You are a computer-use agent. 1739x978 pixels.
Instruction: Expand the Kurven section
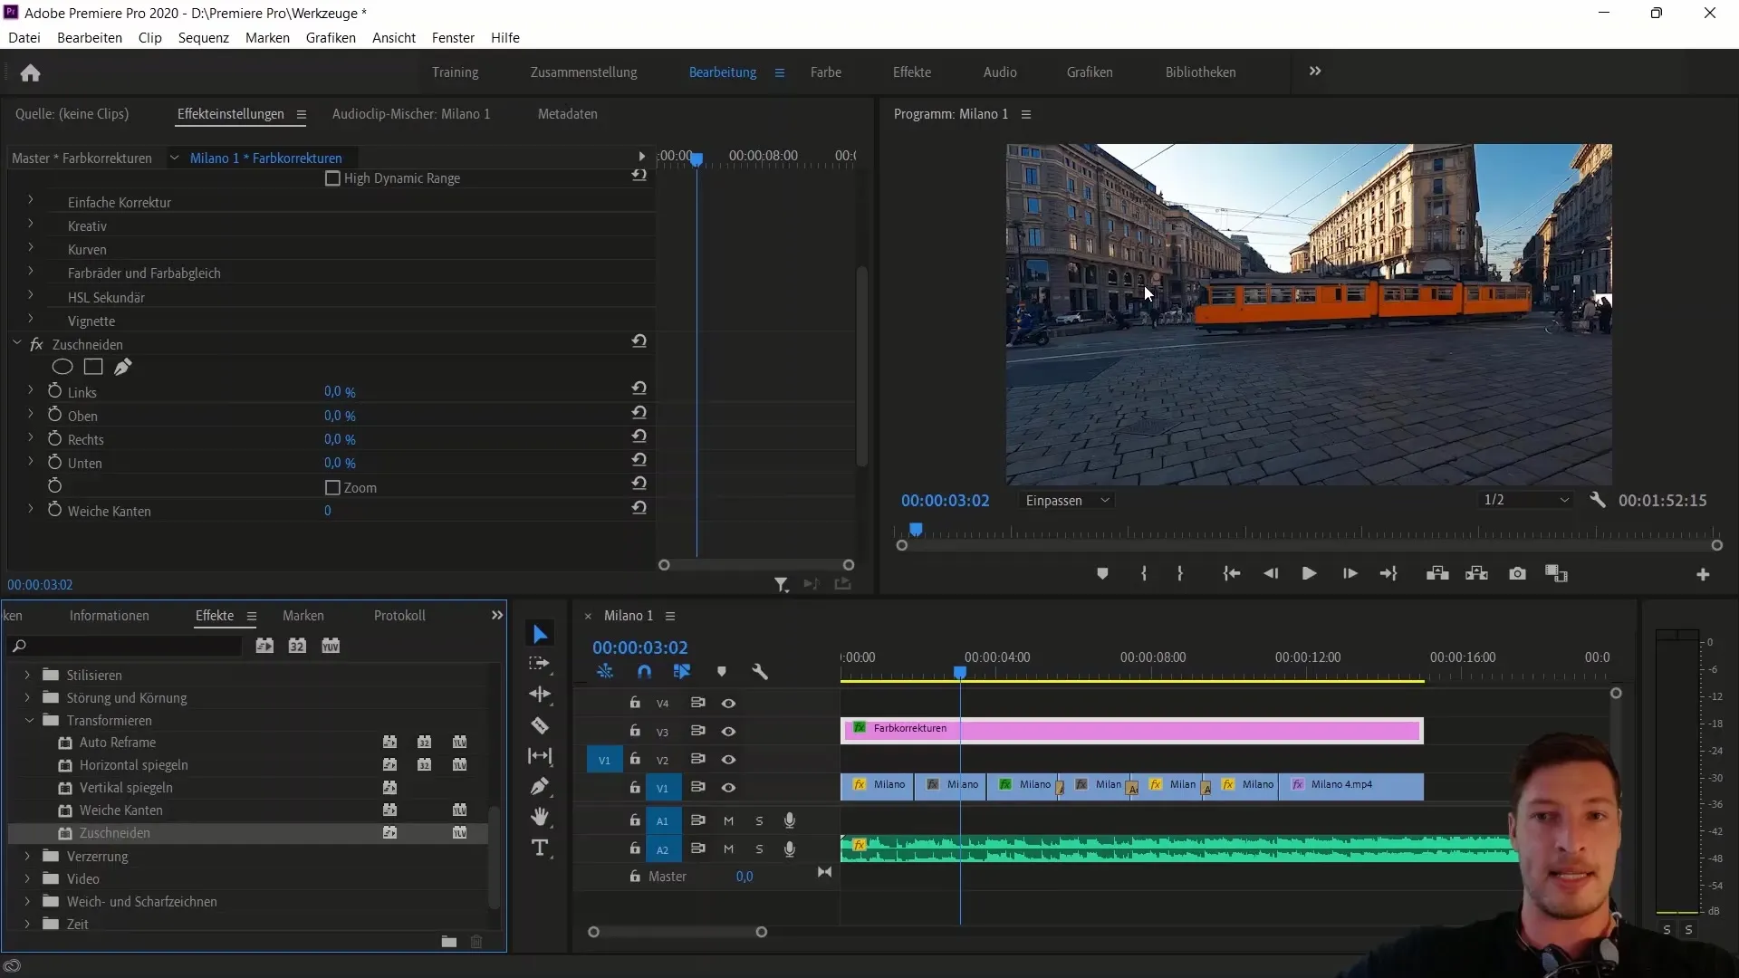[30, 246]
